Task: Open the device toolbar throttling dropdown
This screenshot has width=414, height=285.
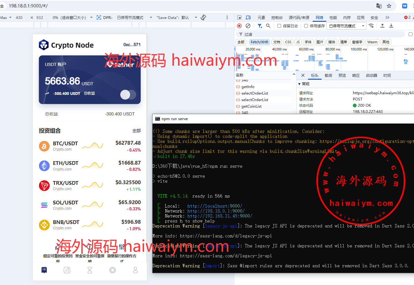Action: pyautogui.click(x=134, y=17)
